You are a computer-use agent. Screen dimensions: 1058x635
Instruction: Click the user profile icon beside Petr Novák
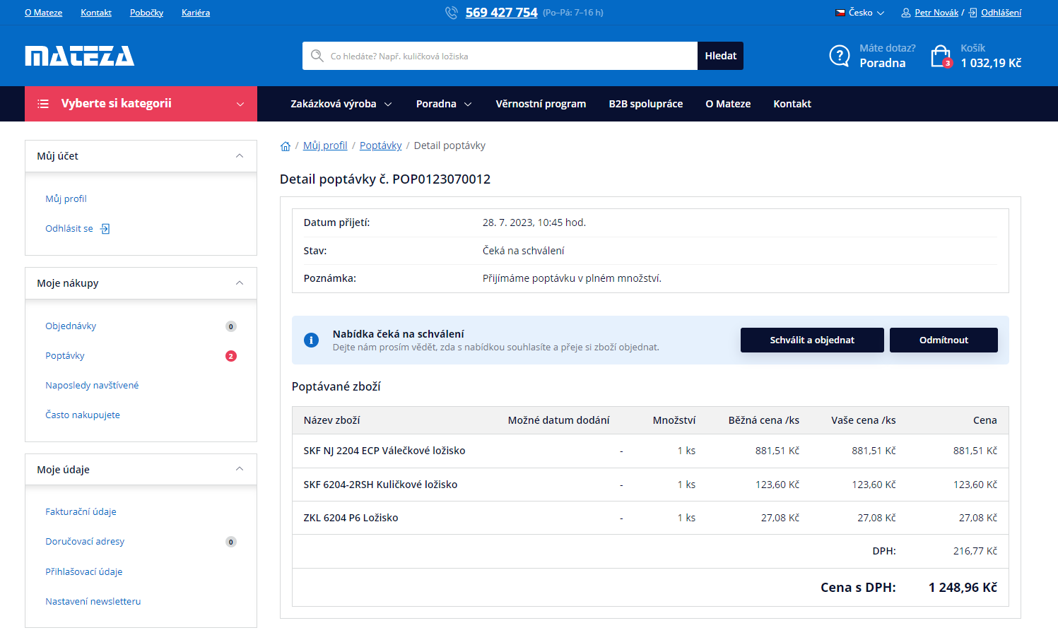(x=906, y=13)
